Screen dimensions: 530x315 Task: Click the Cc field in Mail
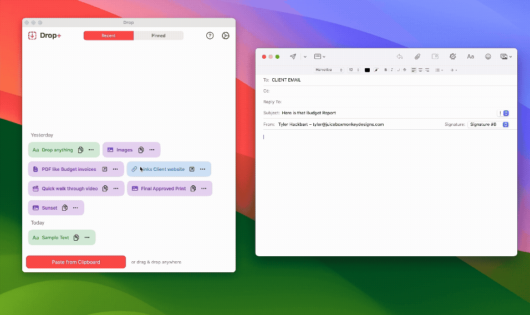click(x=386, y=91)
